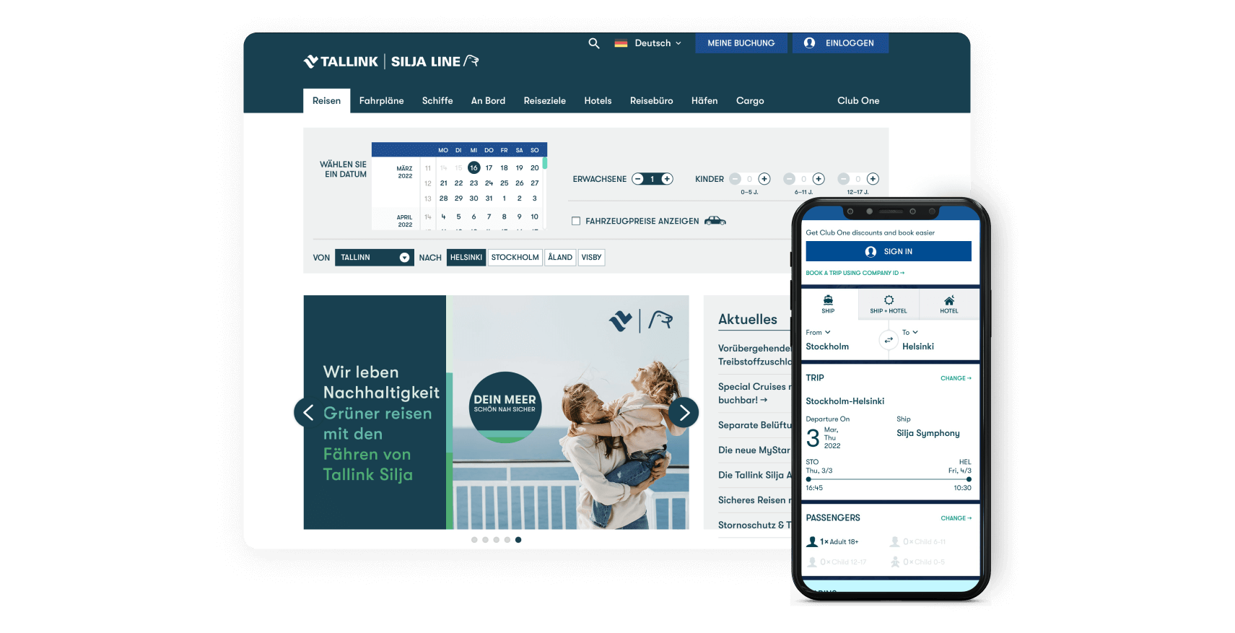1235x633 pixels.
Task: Click the German flag icon
Action: click(621, 43)
